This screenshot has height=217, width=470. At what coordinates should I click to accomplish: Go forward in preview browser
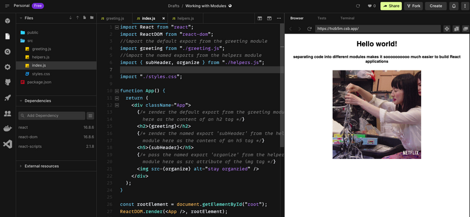[299, 29]
